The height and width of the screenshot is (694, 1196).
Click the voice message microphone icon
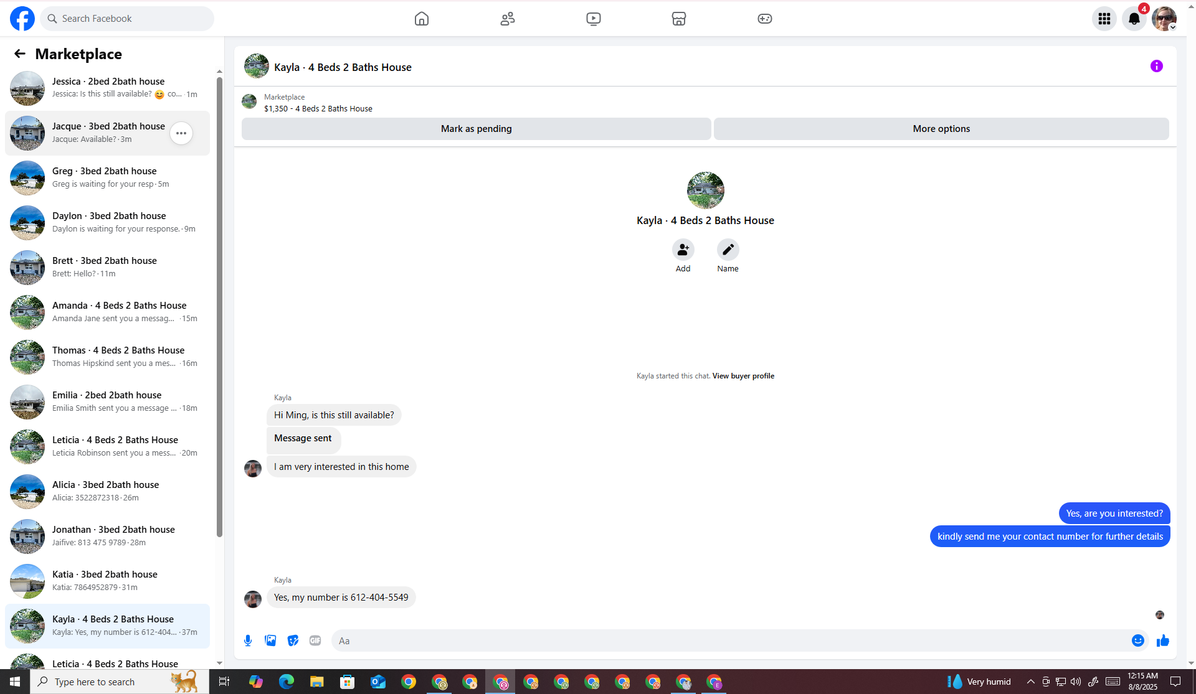(x=248, y=640)
